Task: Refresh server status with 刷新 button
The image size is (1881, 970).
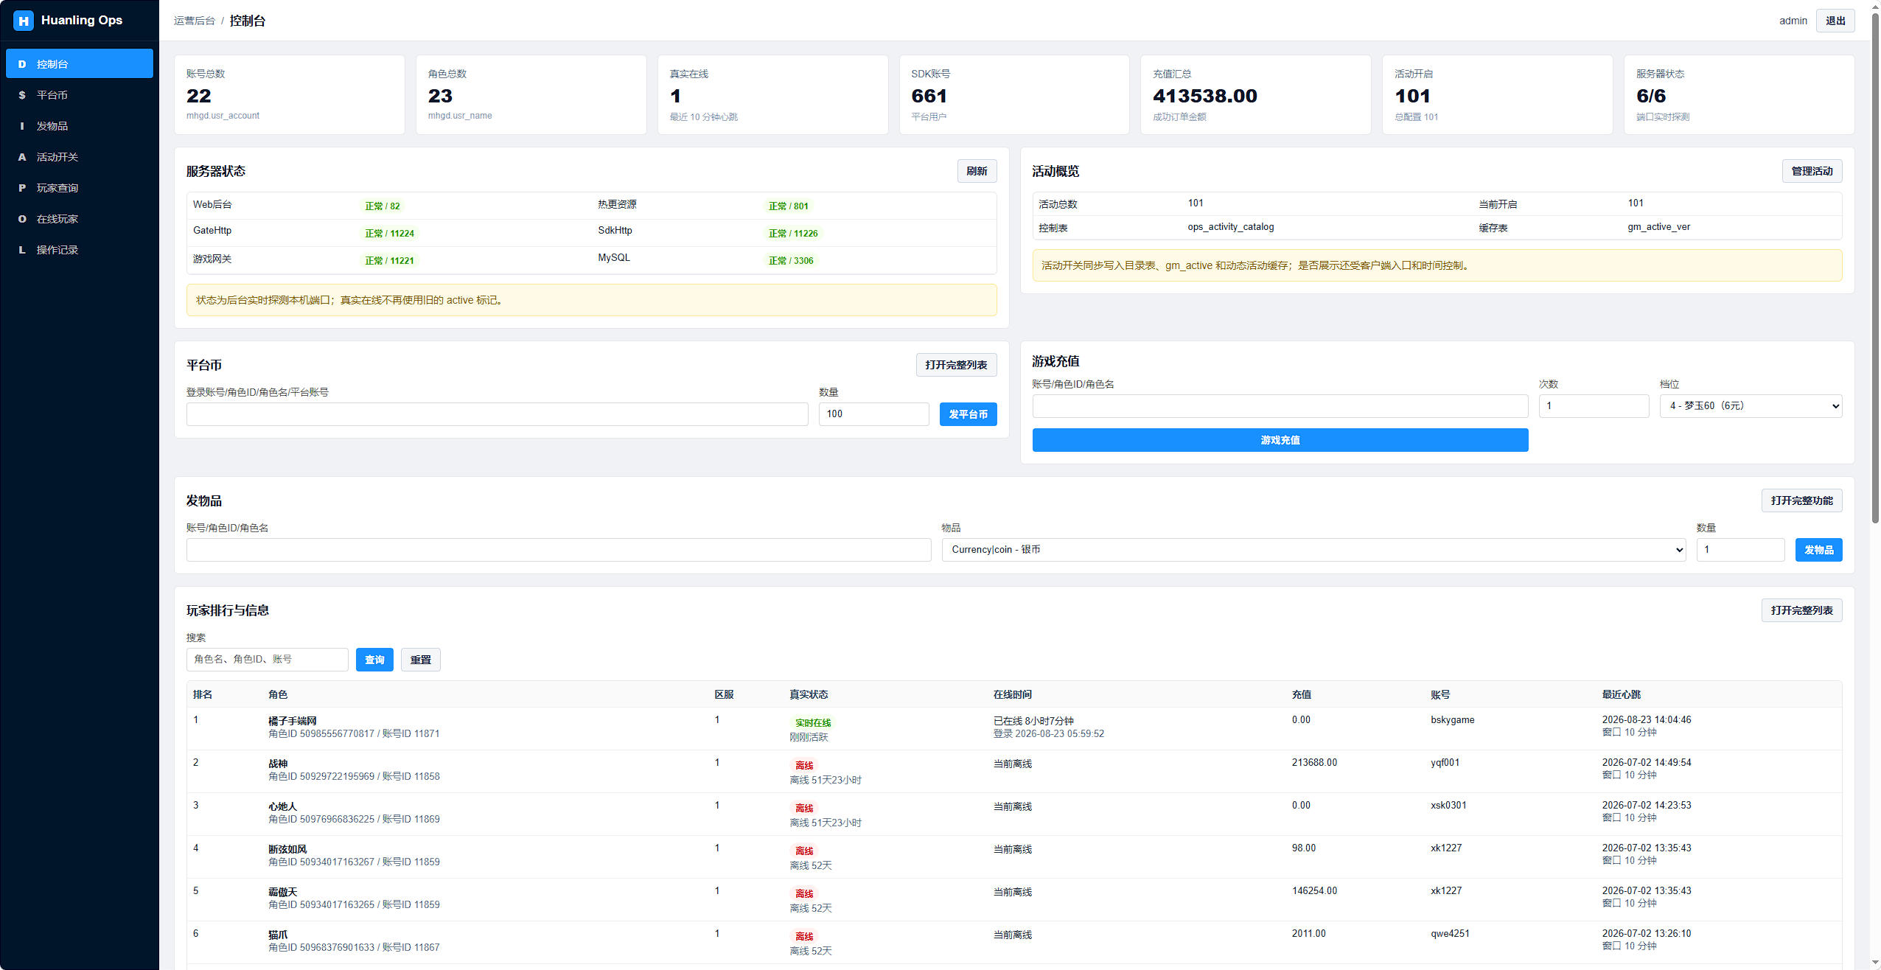Action: point(977,171)
